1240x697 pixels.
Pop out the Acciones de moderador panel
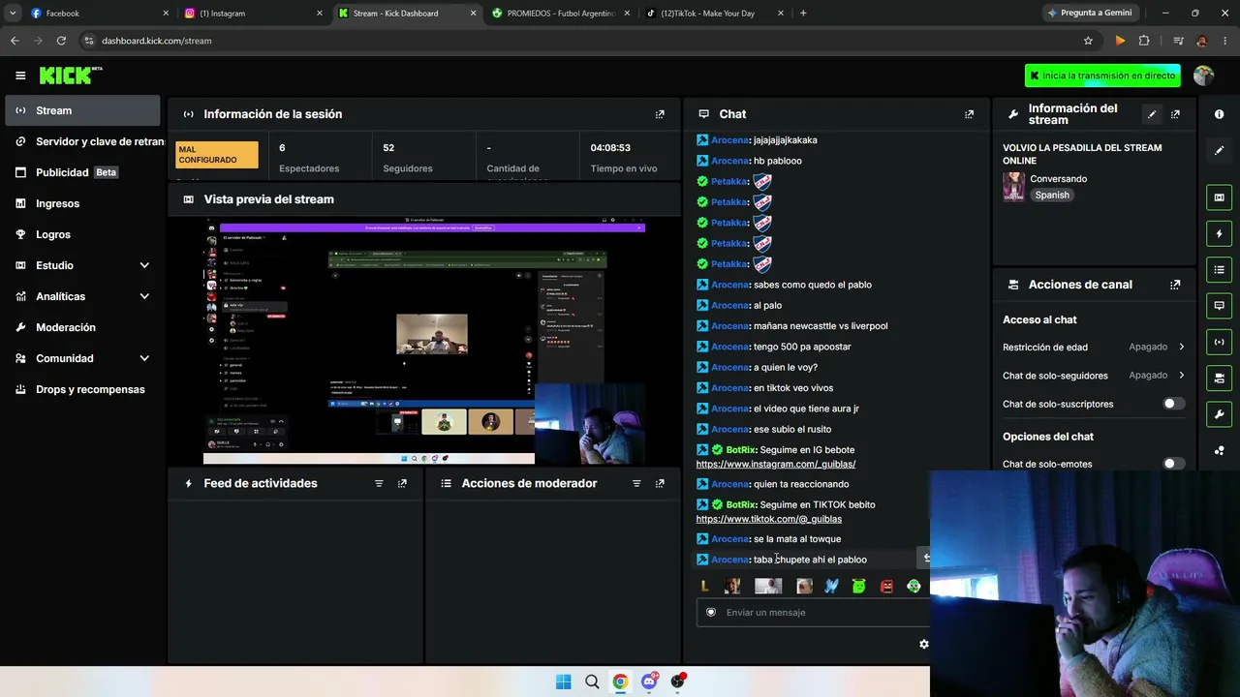coord(660,483)
